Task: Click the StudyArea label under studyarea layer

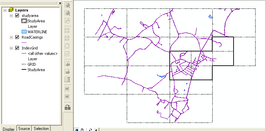Action: pyautogui.click(x=36, y=21)
